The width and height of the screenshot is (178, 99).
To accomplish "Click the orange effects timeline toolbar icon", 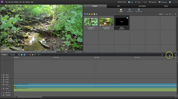I will (x=30, y=55).
